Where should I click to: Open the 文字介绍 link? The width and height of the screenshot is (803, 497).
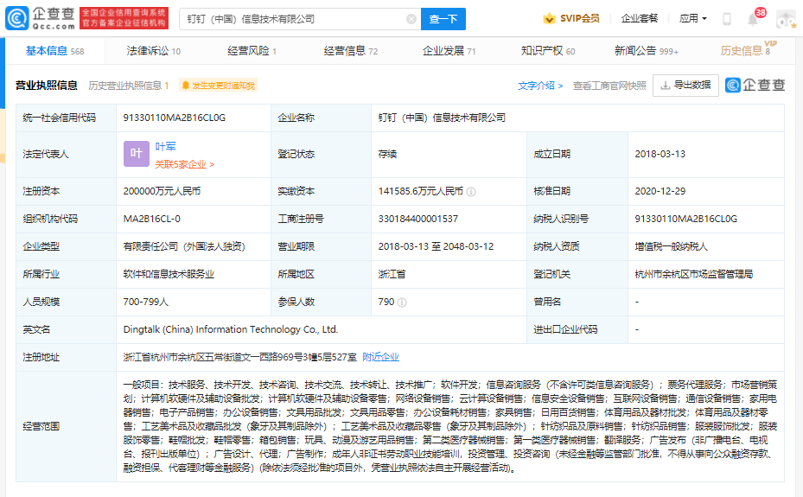pyautogui.click(x=540, y=86)
